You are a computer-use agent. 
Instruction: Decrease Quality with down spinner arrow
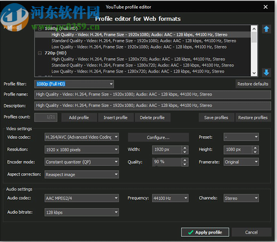tap(185, 164)
